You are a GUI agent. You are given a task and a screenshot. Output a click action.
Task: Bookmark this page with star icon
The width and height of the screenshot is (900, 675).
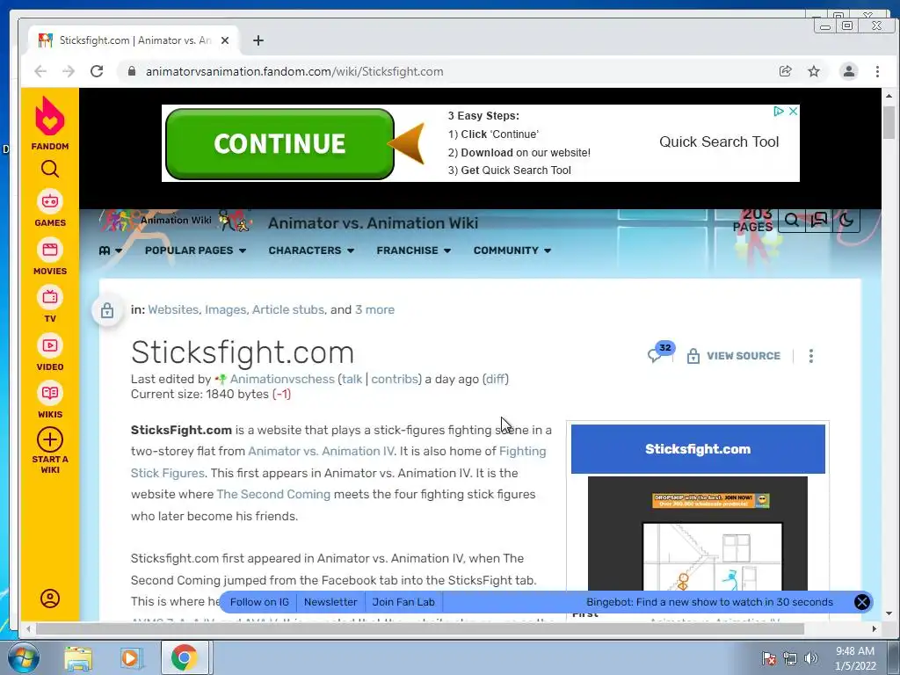pyautogui.click(x=814, y=71)
